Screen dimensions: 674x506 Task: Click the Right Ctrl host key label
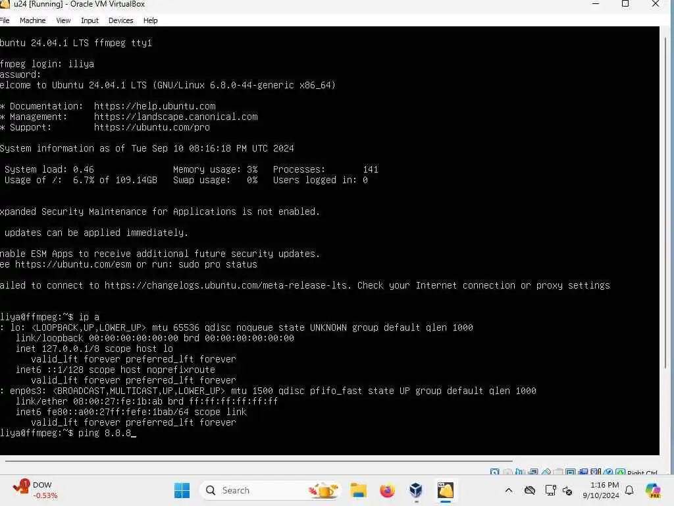642,472
